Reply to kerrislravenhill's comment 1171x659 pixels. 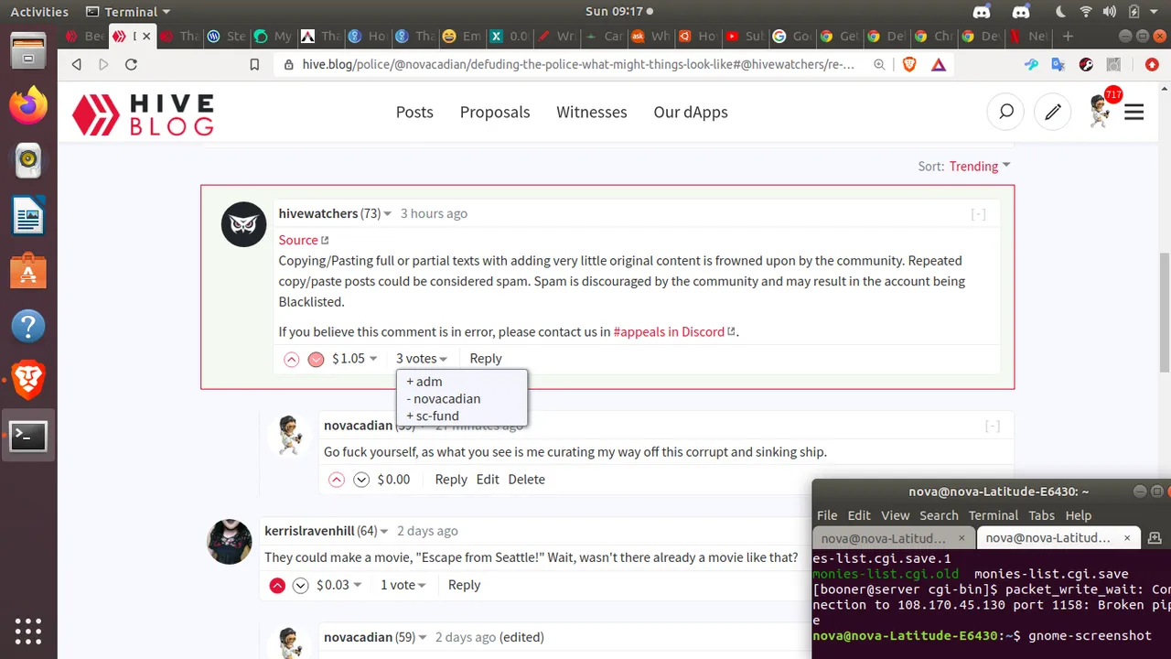(x=464, y=585)
